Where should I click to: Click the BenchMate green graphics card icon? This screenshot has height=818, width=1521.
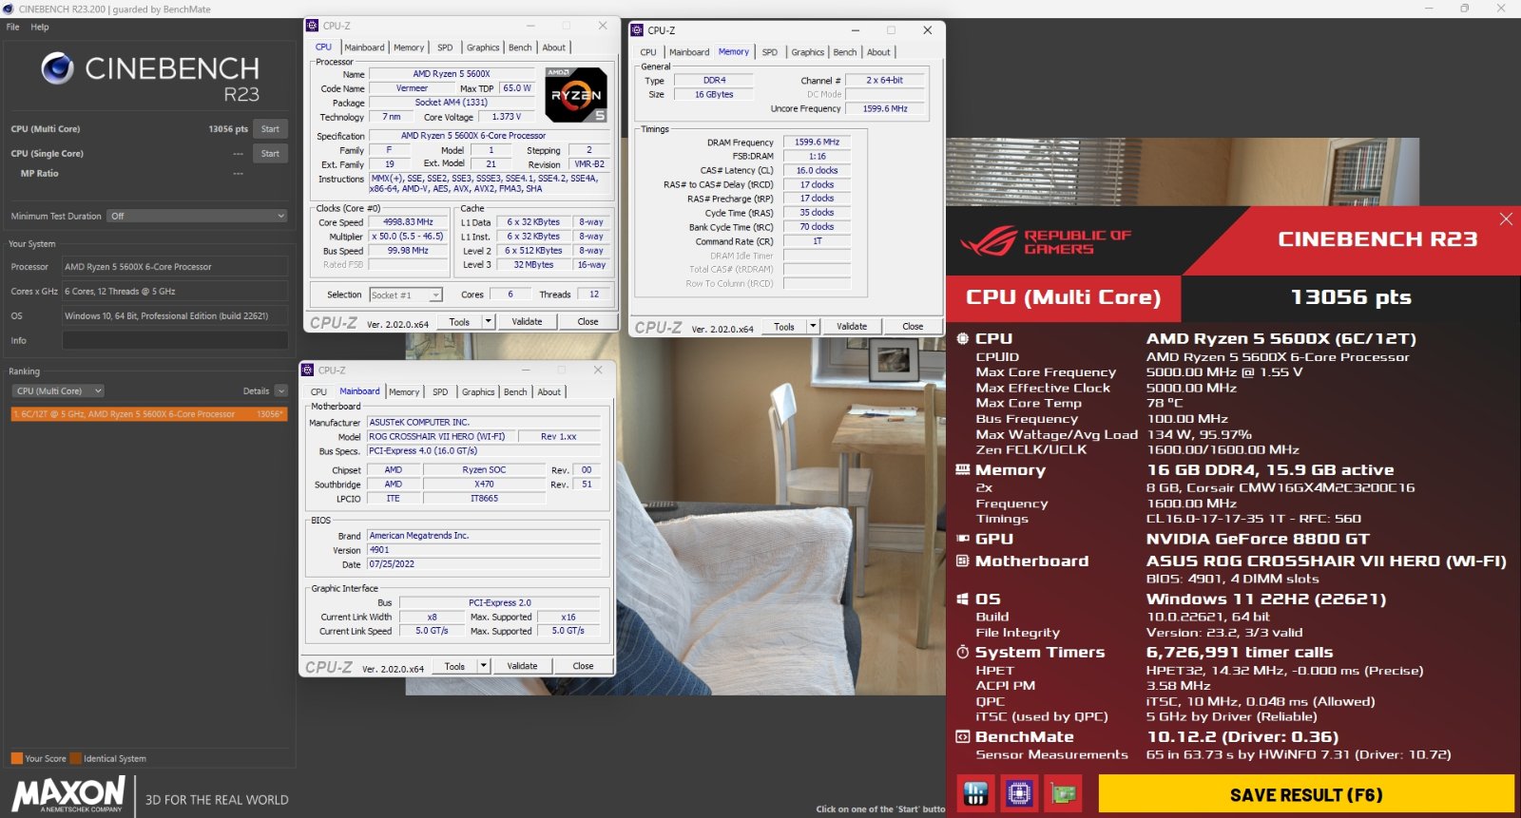pos(1064,793)
